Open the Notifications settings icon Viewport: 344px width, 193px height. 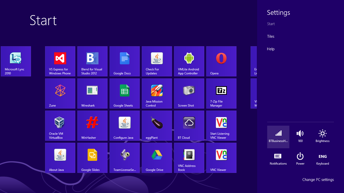(278, 159)
